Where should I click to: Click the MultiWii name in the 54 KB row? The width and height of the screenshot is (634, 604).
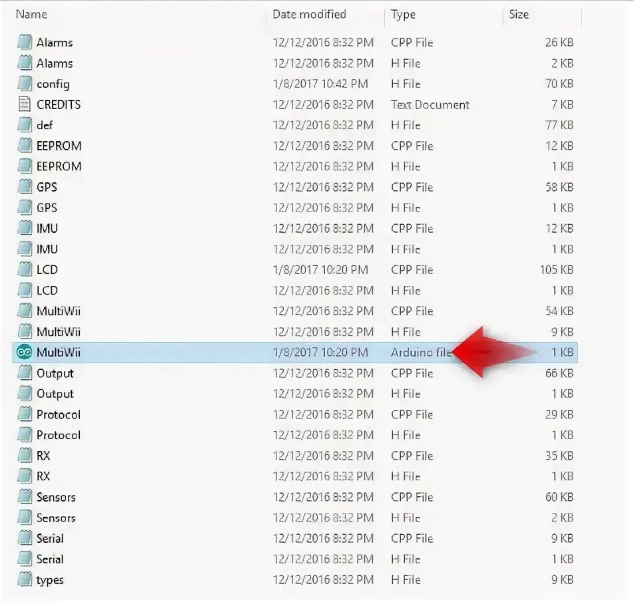click(59, 311)
